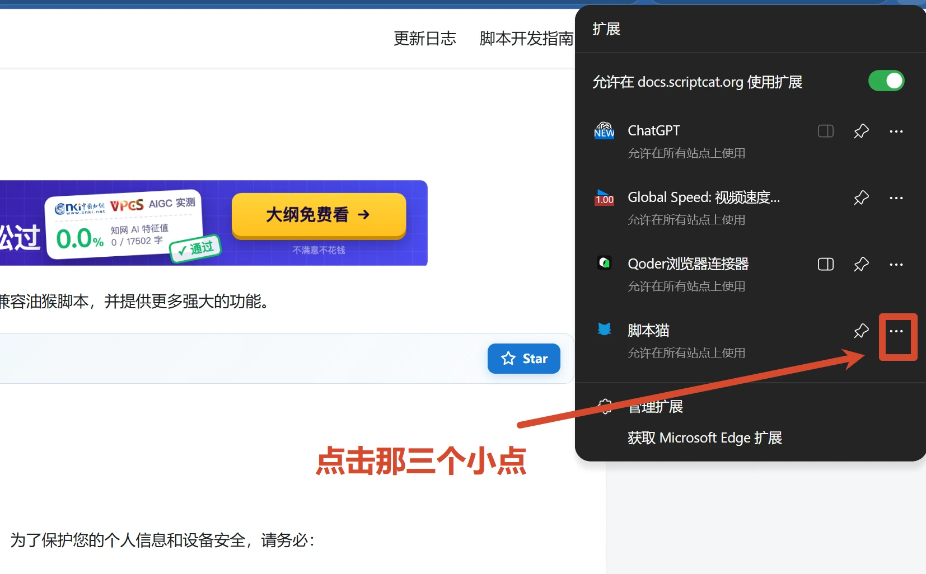926x574 pixels.
Task: Open the 脚本开发指南 nav item
Action: point(526,39)
